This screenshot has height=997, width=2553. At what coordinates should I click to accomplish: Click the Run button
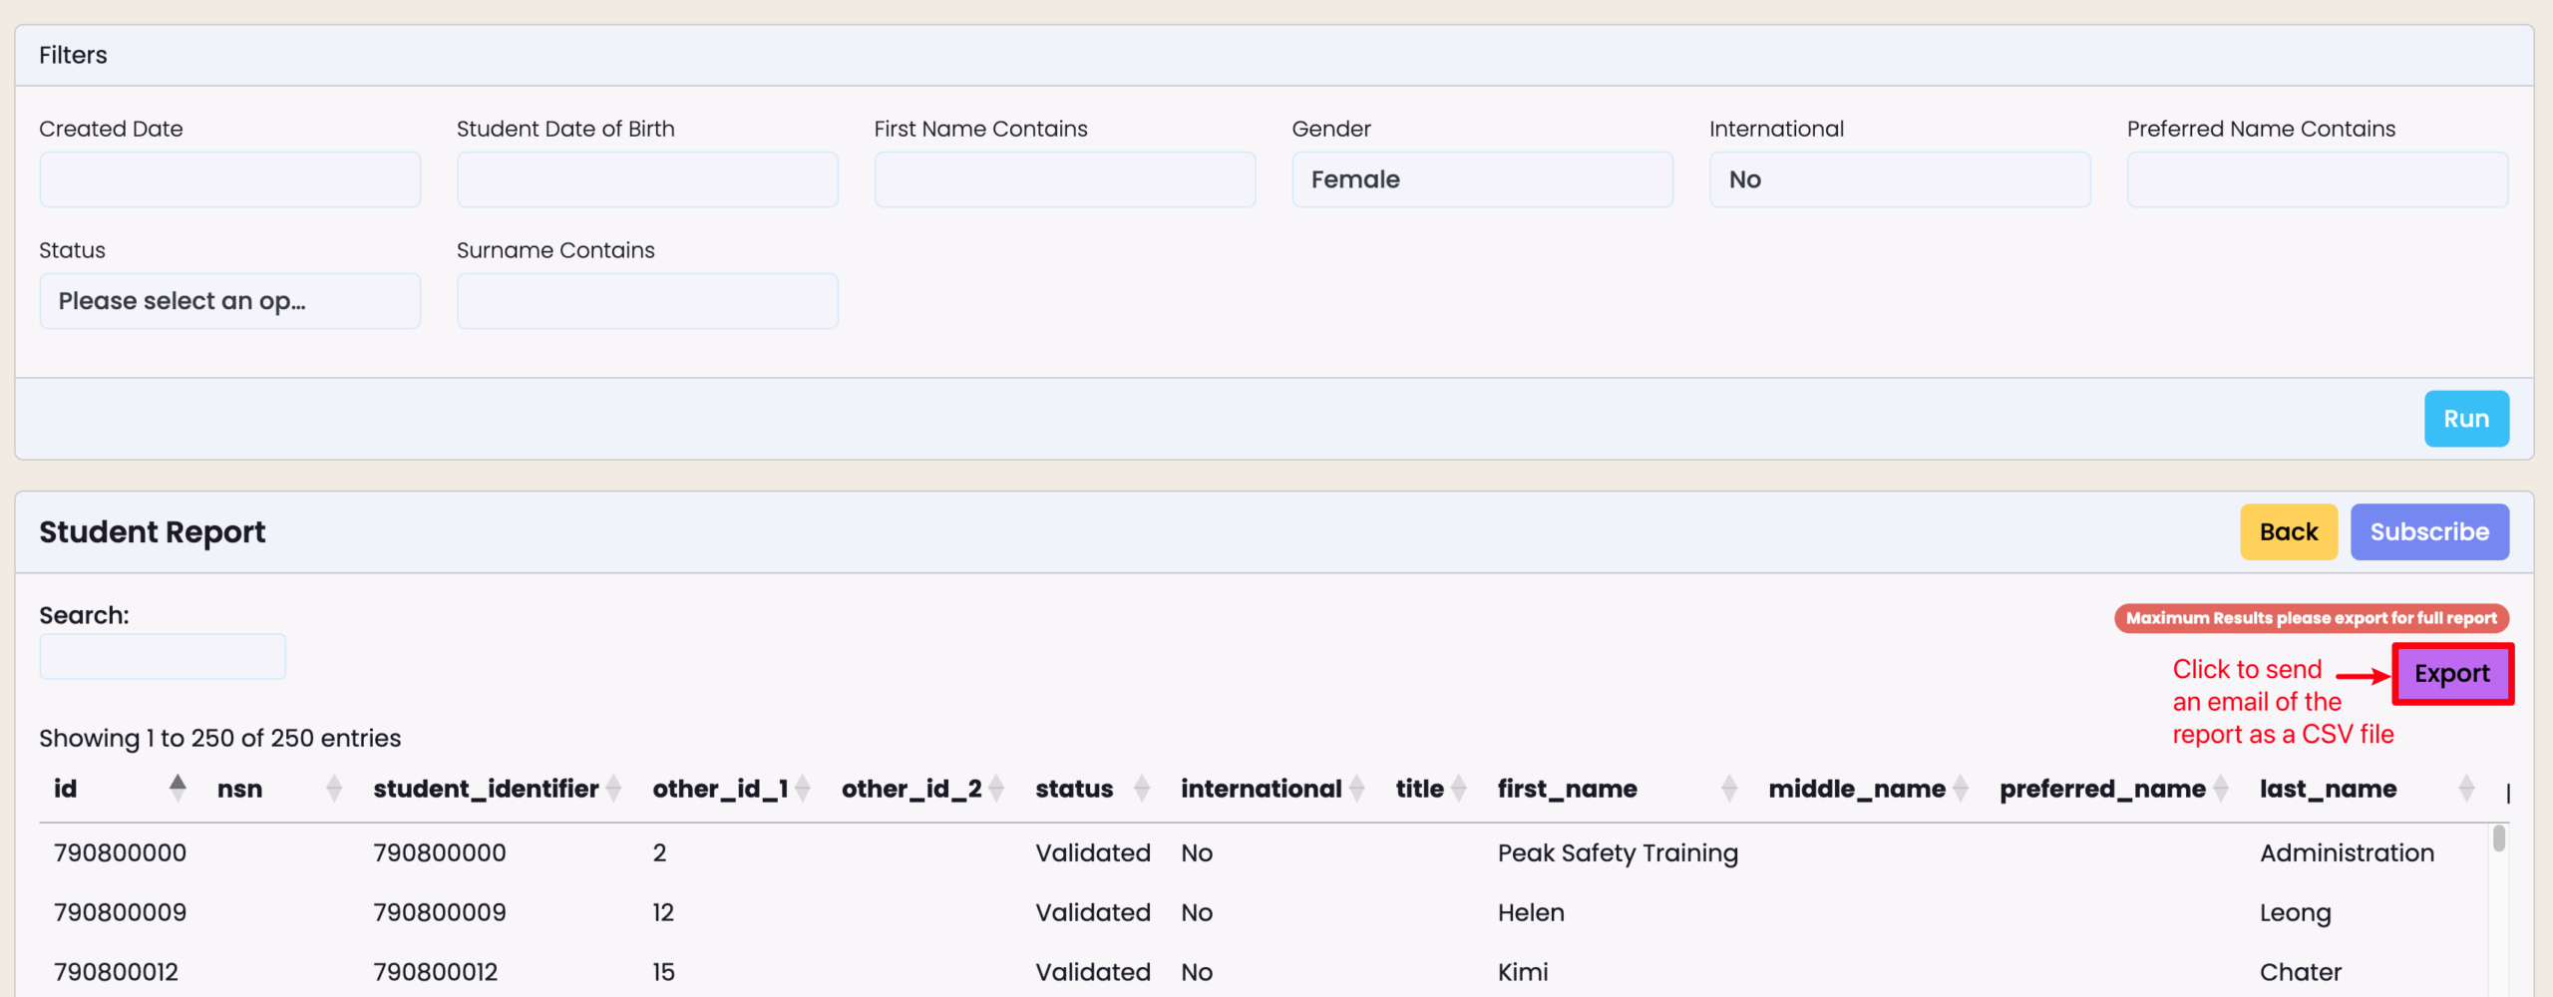click(2465, 419)
